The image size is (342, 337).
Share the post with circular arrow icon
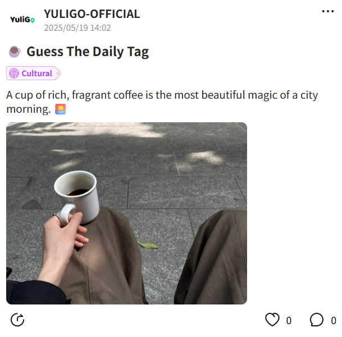pyautogui.click(x=17, y=320)
